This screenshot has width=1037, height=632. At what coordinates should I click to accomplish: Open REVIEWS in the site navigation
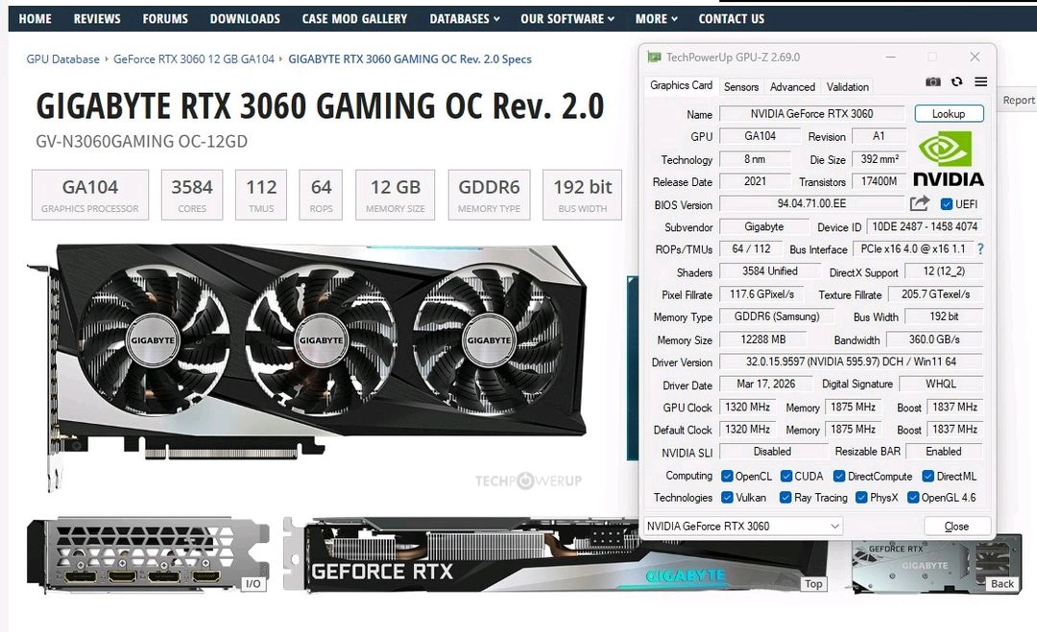point(97,18)
